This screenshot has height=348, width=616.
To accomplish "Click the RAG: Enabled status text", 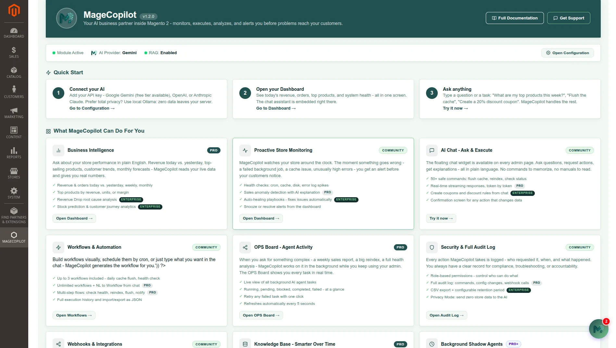I will pyautogui.click(x=163, y=53).
